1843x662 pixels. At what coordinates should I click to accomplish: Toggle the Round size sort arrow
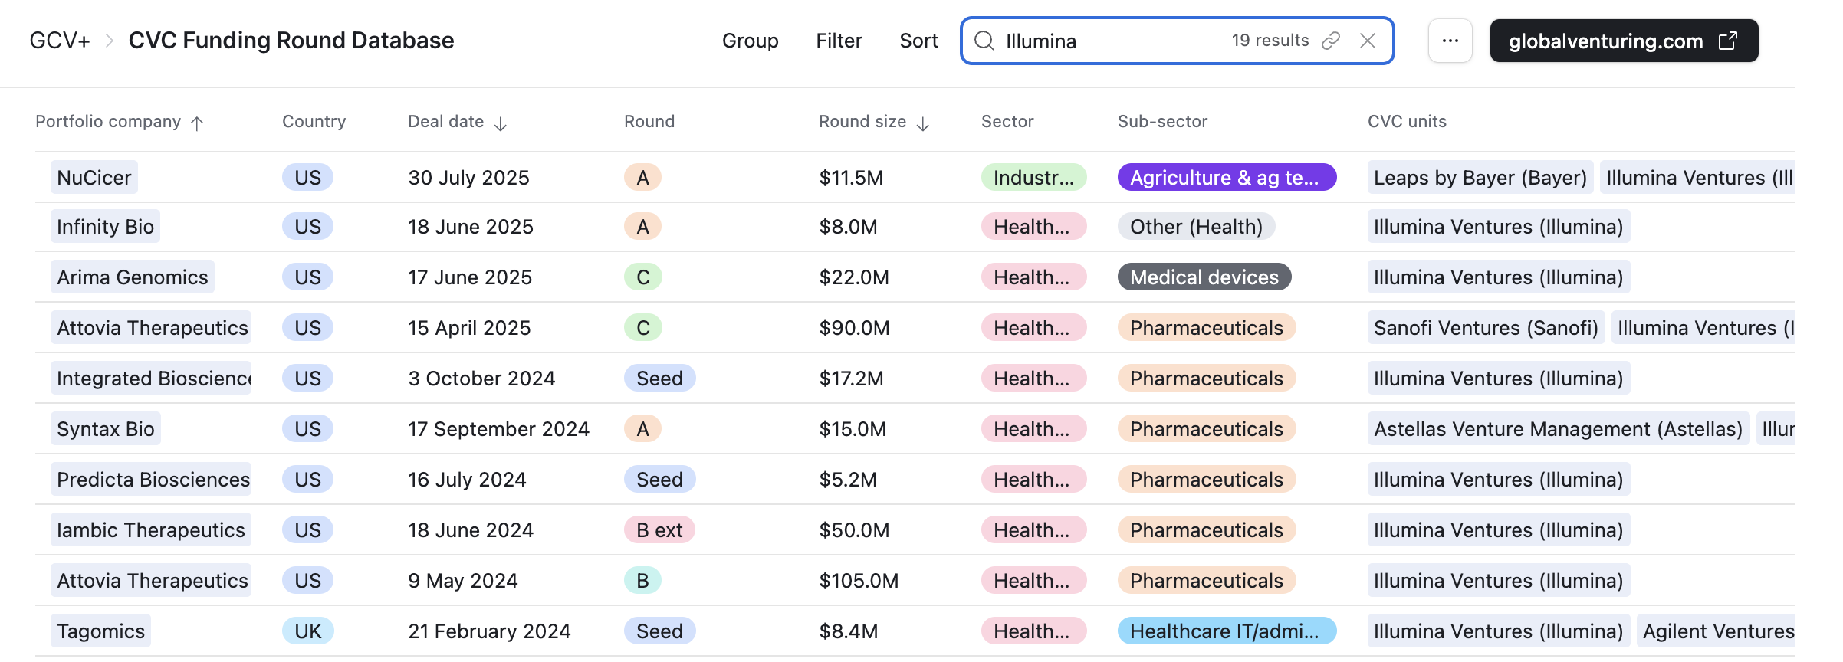[923, 123]
